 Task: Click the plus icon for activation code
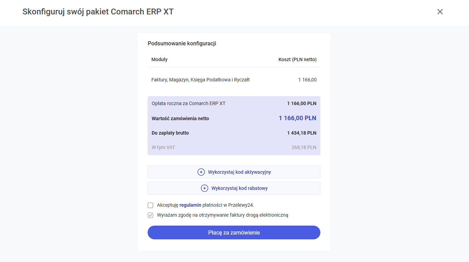[201, 172]
